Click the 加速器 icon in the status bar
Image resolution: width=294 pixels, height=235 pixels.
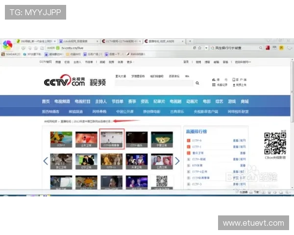point(237,192)
